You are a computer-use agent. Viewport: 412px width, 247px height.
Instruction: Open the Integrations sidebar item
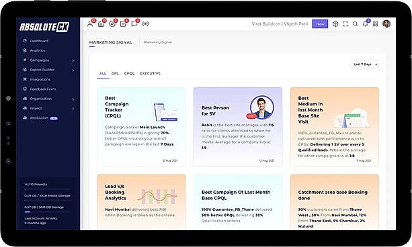click(40, 79)
